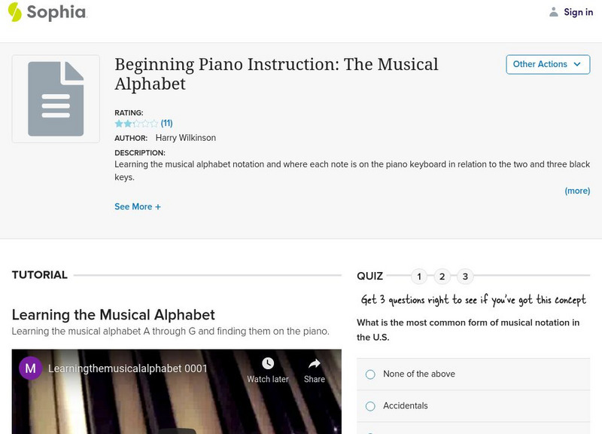
Task: Click quiz step circle 1
Action: pyautogui.click(x=419, y=276)
